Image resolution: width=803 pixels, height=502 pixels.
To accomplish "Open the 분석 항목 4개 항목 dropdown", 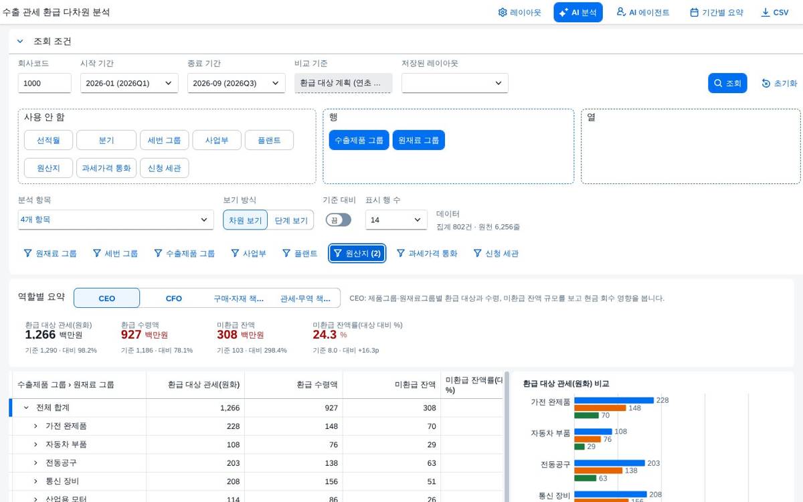I will (116, 220).
